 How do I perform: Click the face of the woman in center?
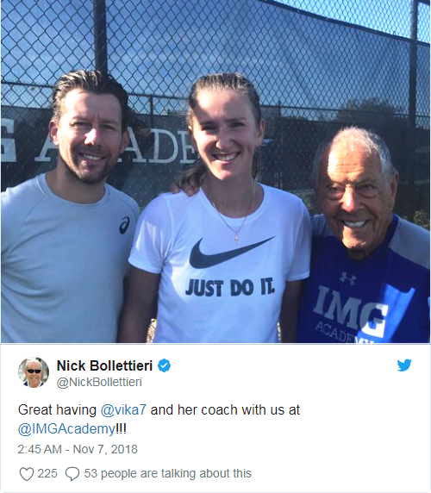224,134
